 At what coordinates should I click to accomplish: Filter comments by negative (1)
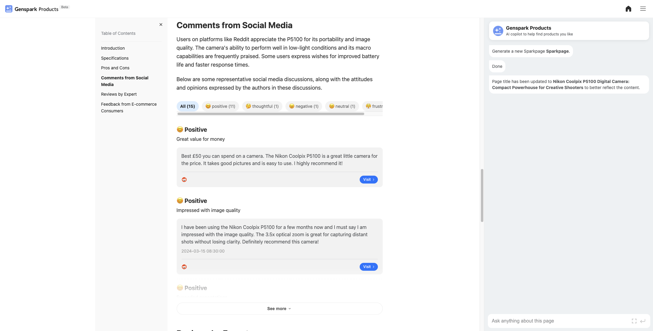[x=304, y=106]
